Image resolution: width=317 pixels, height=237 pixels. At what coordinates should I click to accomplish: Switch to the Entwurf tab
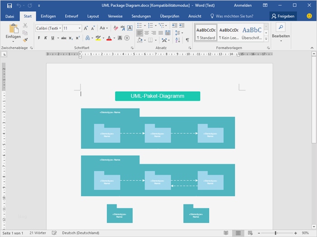[x=72, y=16]
